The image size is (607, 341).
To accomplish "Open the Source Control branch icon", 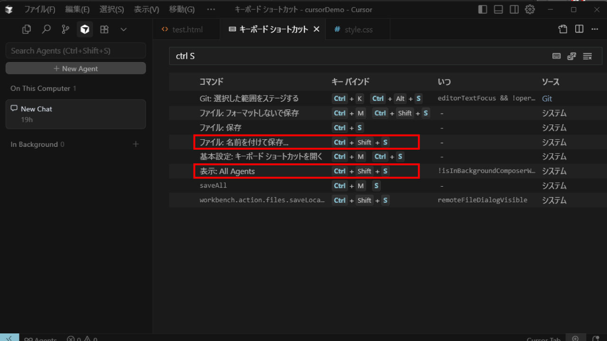I will tap(65, 29).
